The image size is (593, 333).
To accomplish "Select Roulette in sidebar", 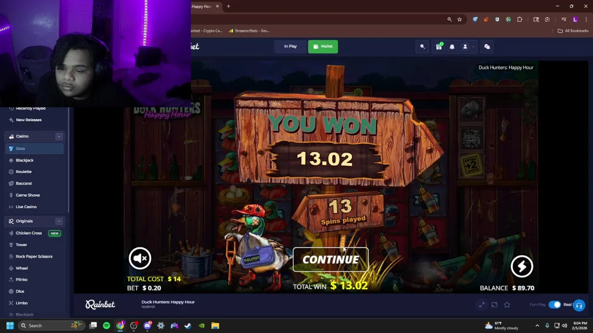I will pos(24,172).
